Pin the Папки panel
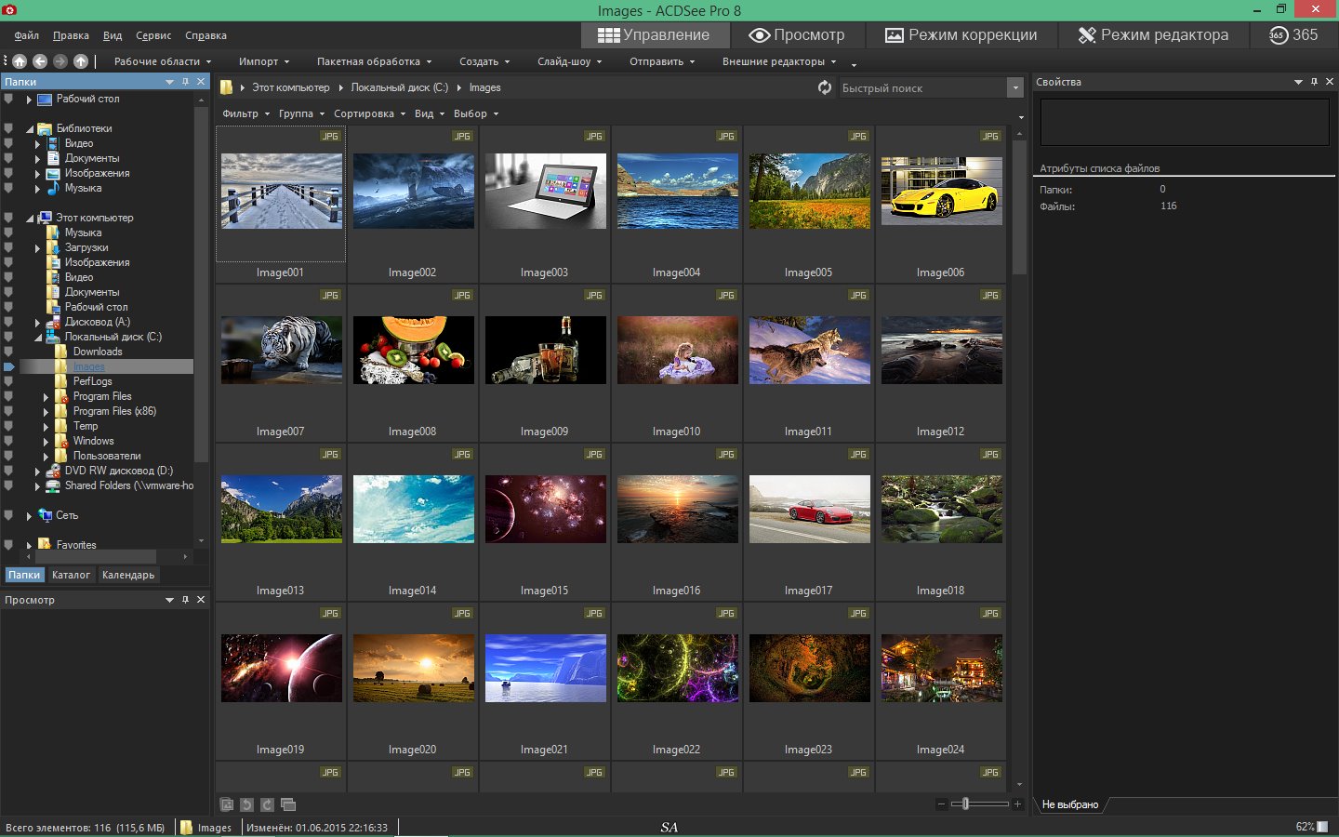1339x837 pixels. (185, 82)
